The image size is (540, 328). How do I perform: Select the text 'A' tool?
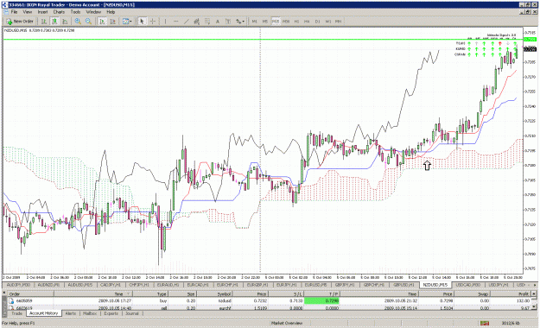point(218,22)
